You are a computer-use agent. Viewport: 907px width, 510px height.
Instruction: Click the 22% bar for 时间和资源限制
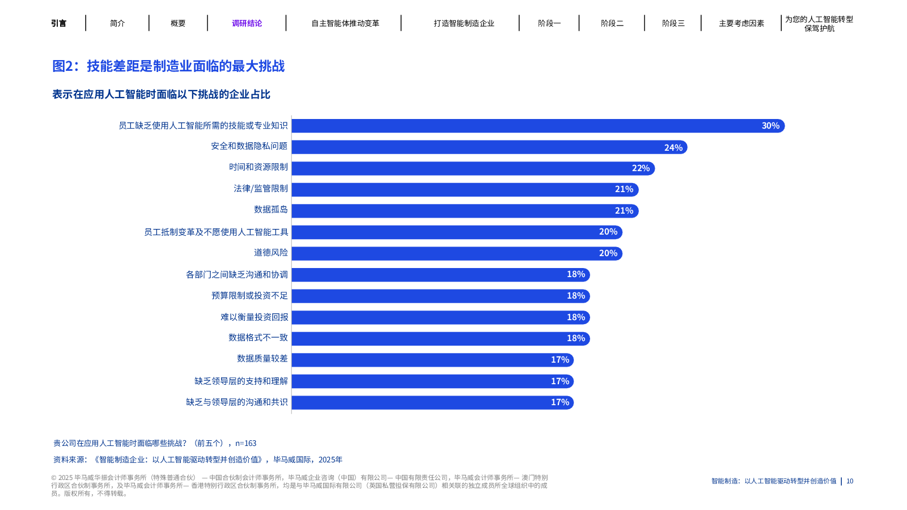coord(473,168)
